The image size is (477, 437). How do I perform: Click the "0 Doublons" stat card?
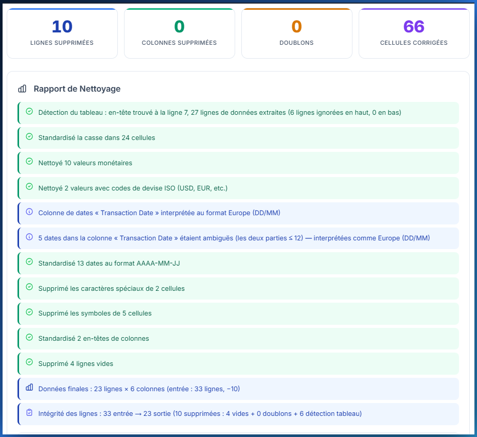coord(296,32)
